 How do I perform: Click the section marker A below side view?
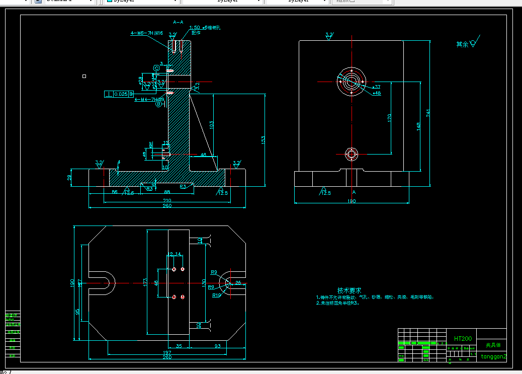354,192
